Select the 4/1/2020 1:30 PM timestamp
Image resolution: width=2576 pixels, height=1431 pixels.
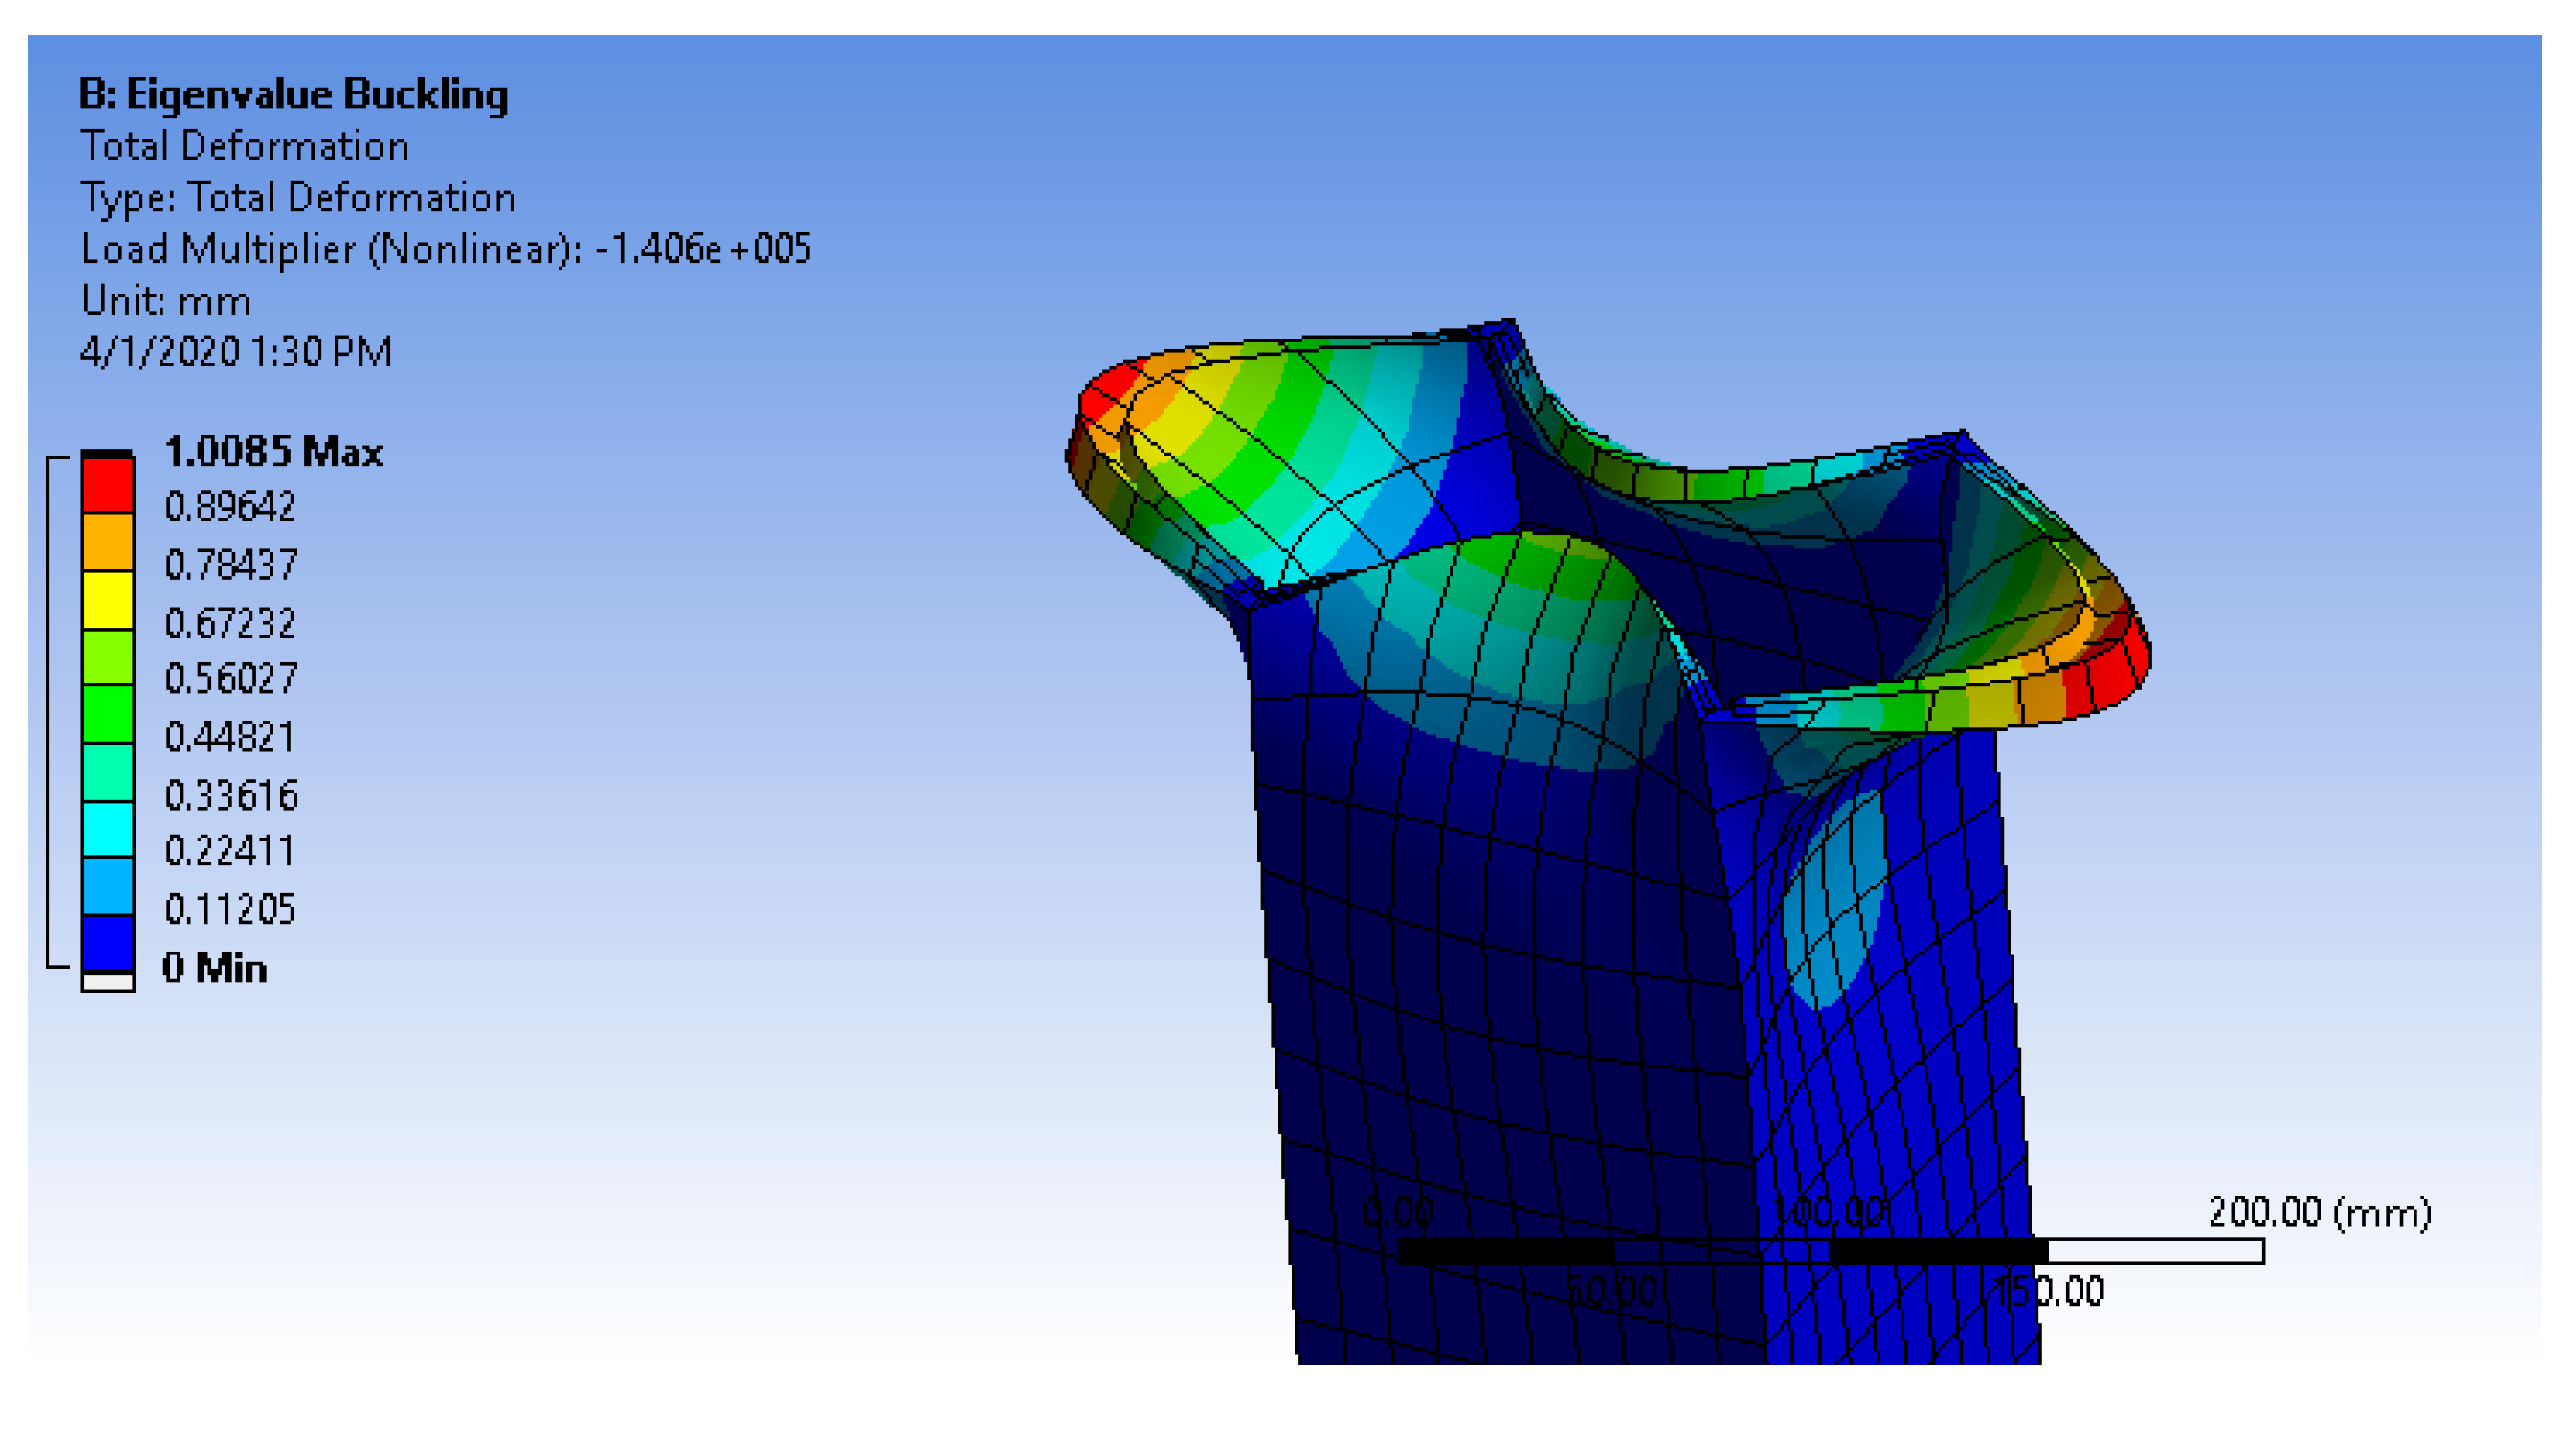coord(236,352)
